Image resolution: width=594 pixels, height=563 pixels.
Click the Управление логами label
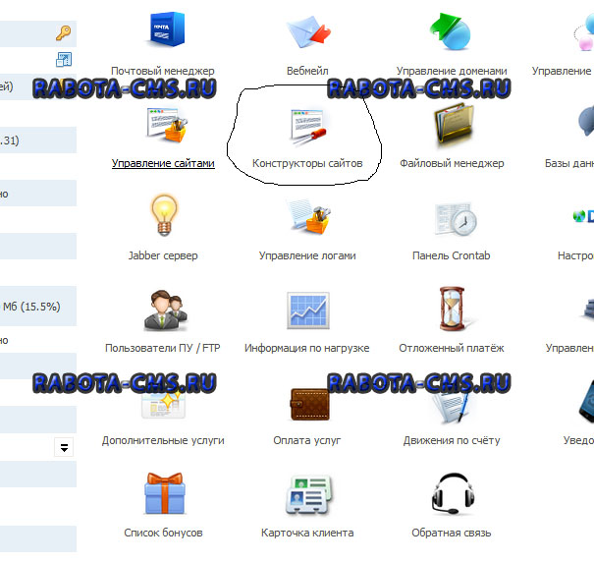pyautogui.click(x=307, y=255)
